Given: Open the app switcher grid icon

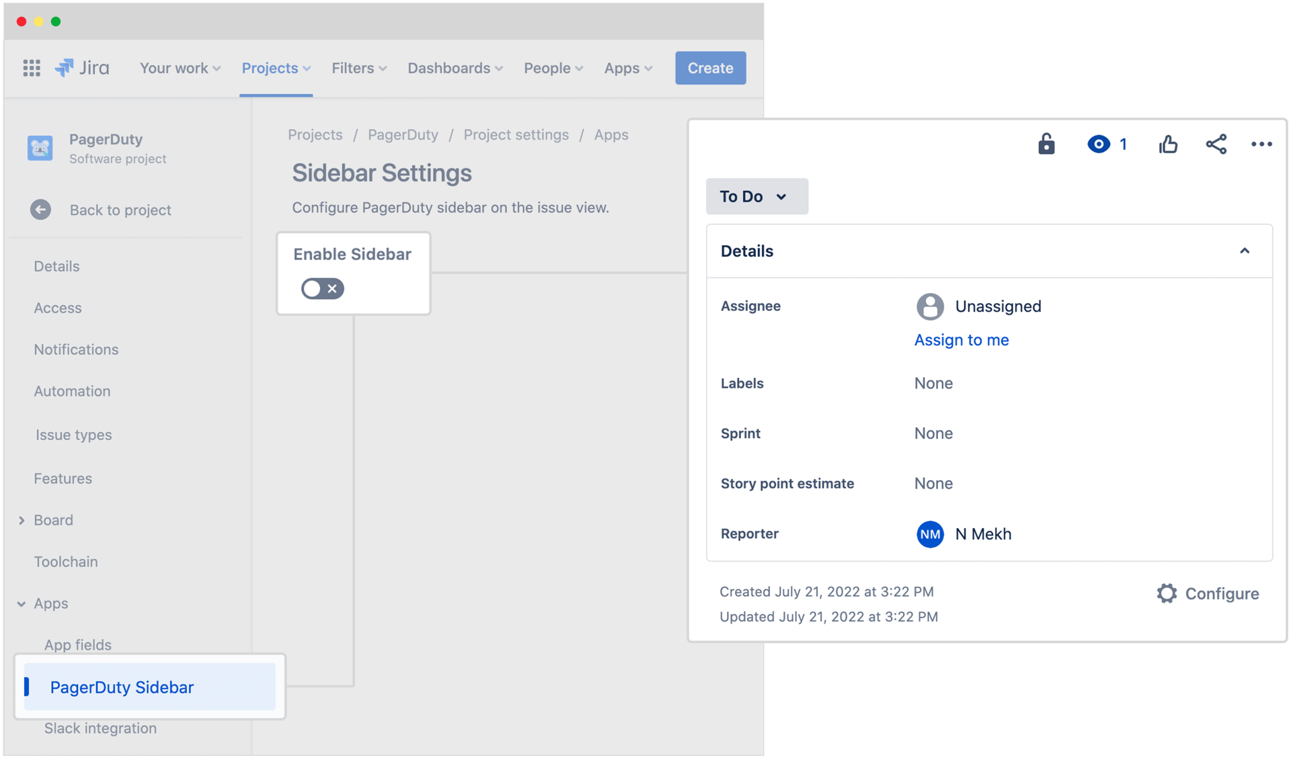Looking at the screenshot, I should (x=32, y=68).
